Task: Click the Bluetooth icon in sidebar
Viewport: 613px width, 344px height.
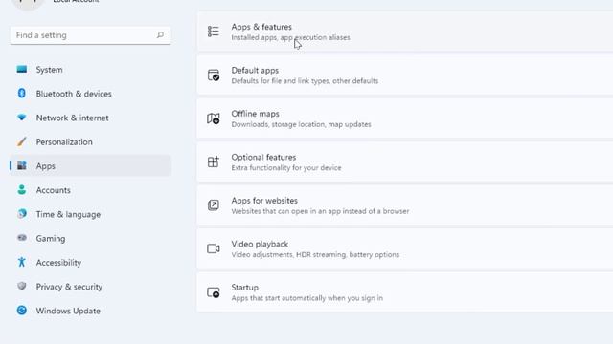Action: [x=22, y=94]
